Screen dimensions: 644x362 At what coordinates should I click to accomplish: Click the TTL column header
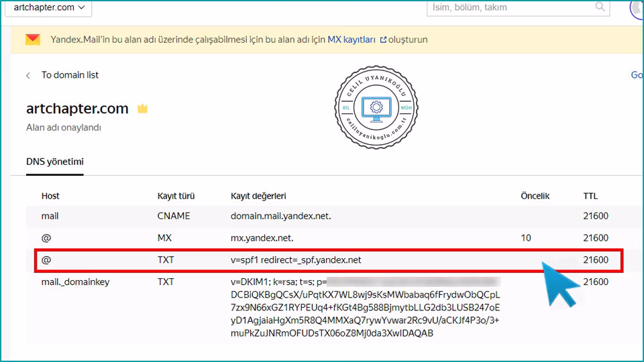pos(590,196)
